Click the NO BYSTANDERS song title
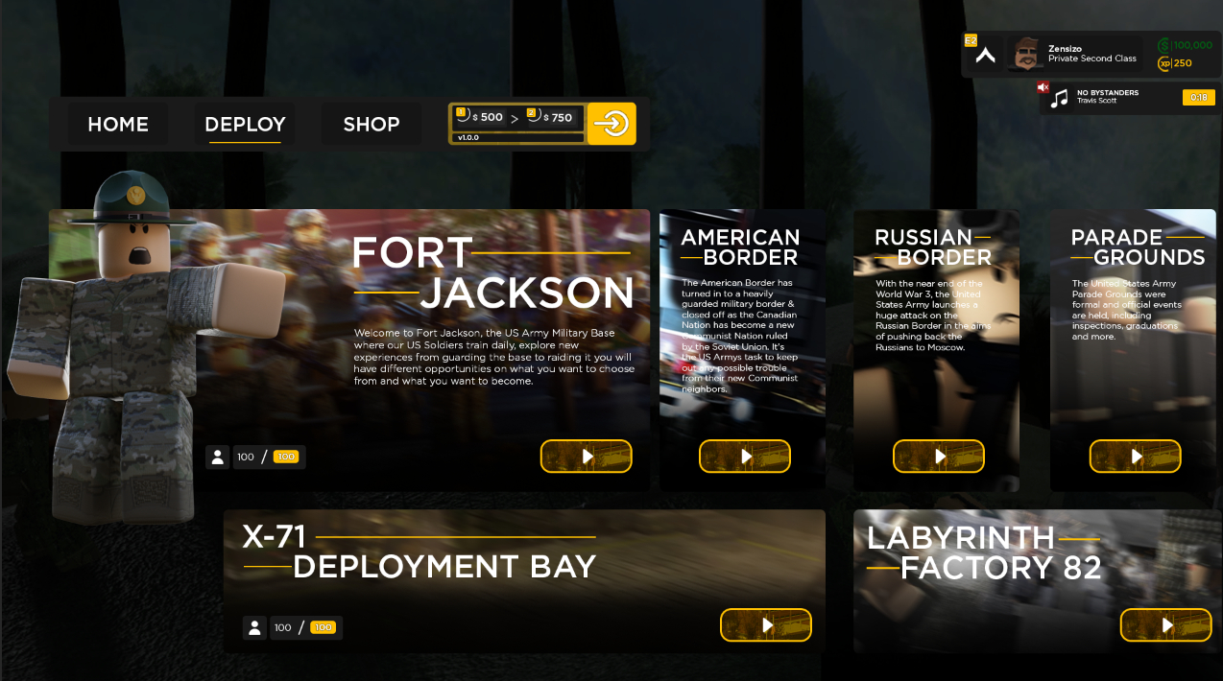1223x681 pixels. pyautogui.click(x=1108, y=93)
